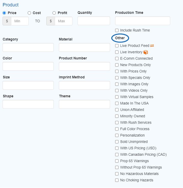This screenshot has height=188, width=183.
Task: Click the Live Product Feed arrows icon
Action: point(152,46)
